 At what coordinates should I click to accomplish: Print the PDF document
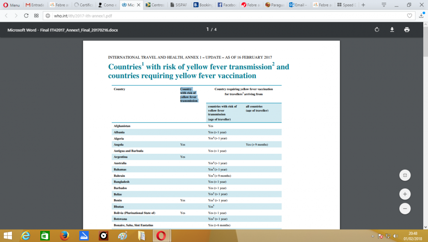coord(407,30)
